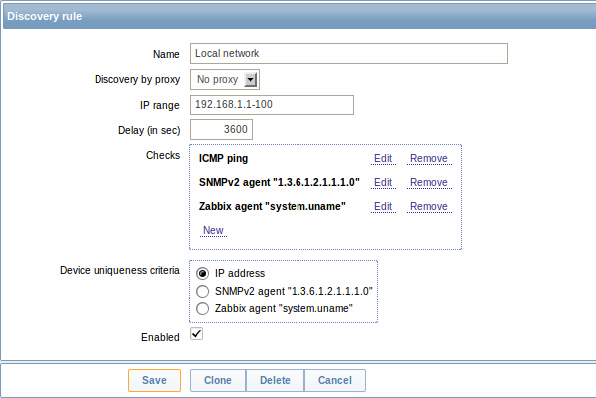Screen dimensions: 596x398
Task: Delete the discovery rule
Action: pyautogui.click(x=275, y=380)
